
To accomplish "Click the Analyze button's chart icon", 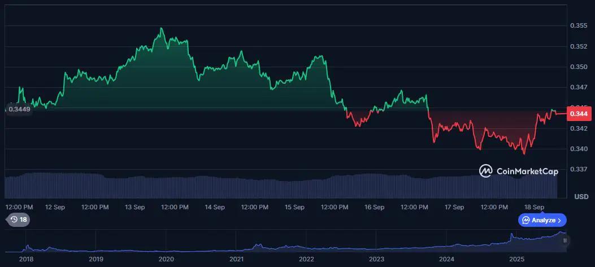I will (x=526, y=220).
